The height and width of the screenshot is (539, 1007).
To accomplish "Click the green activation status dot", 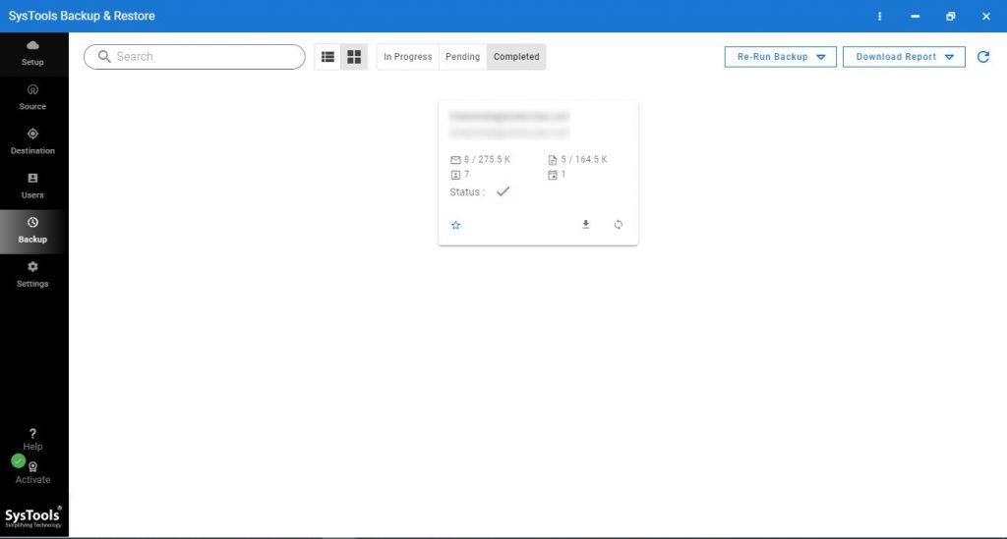I will click(18, 460).
